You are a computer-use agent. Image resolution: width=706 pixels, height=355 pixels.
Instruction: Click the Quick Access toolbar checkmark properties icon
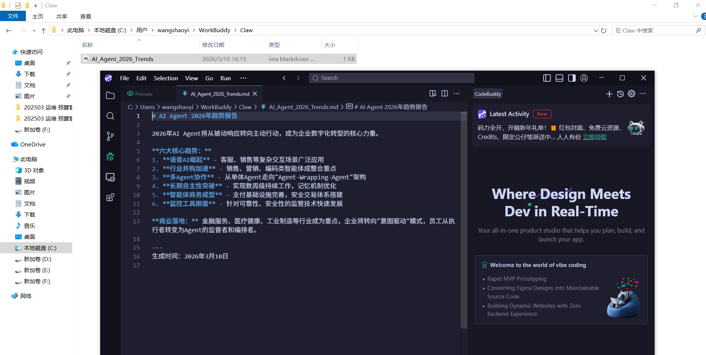coord(18,6)
